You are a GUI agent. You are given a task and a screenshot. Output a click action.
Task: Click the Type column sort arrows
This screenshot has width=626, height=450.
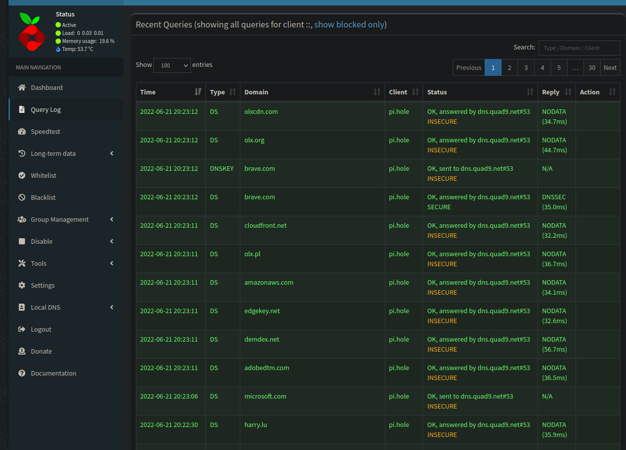(x=232, y=92)
